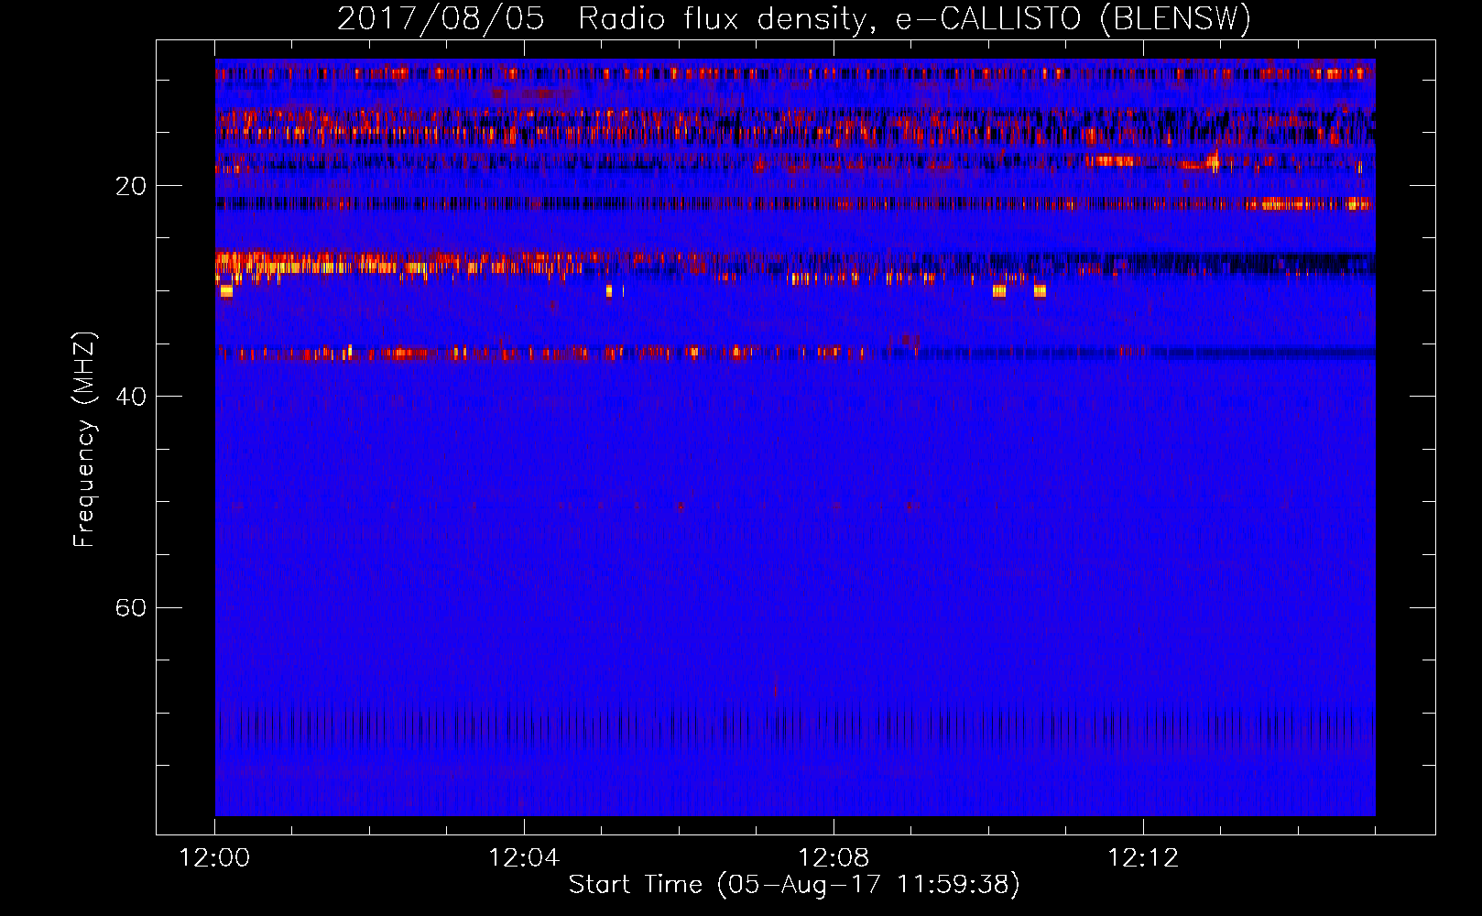Click the date '2017/08/05' in the title

441,18
